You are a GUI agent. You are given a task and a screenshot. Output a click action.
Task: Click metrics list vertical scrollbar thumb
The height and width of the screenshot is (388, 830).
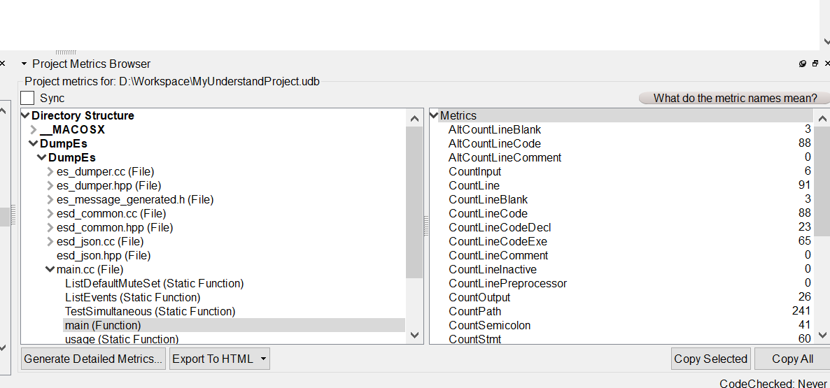(822, 181)
